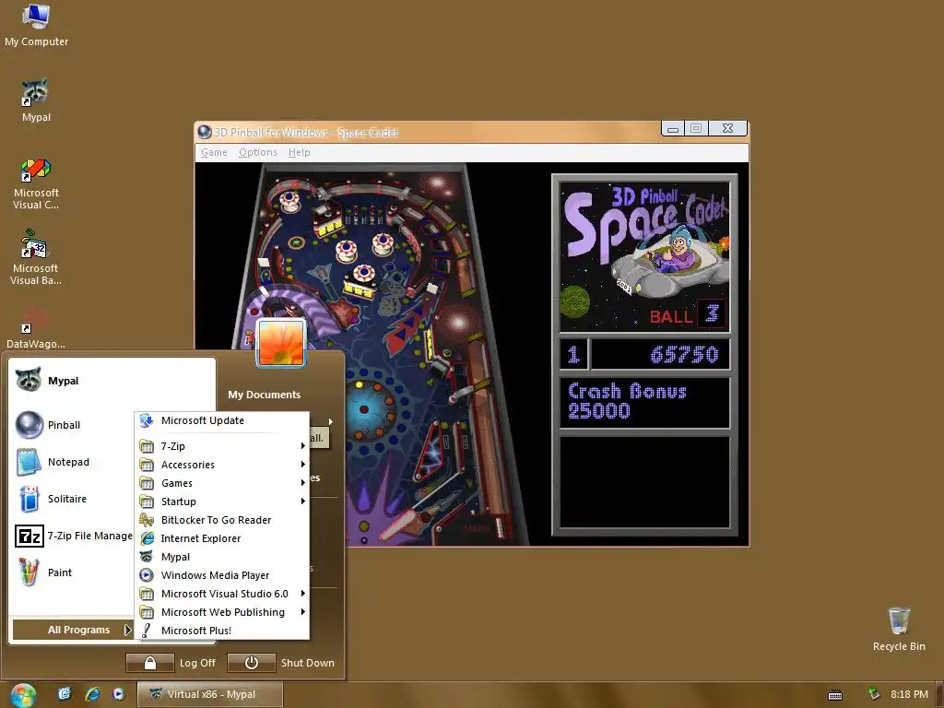
Task: Open the Game menu in Pinball
Action: [x=214, y=153]
